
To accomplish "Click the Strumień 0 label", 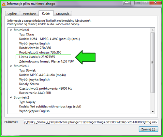I will tap(22, 30).
